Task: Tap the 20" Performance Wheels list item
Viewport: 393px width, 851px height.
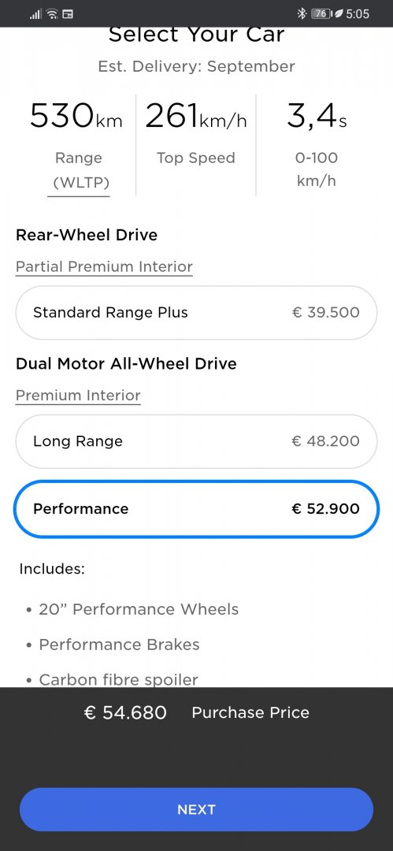Action: (x=139, y=609)
